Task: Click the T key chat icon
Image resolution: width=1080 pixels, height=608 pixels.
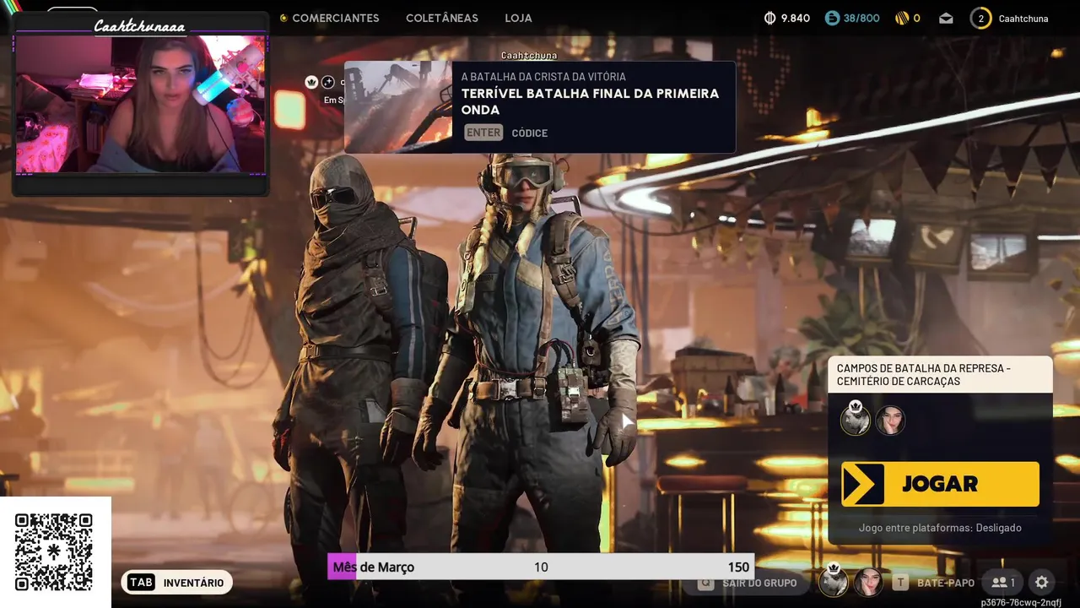Action: click(x=901, y=582)
